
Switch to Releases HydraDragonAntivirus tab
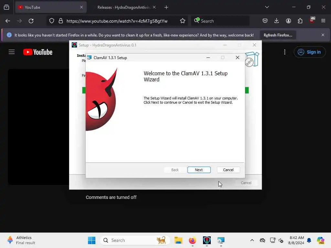pyautogui.click(x=123, y=7)
